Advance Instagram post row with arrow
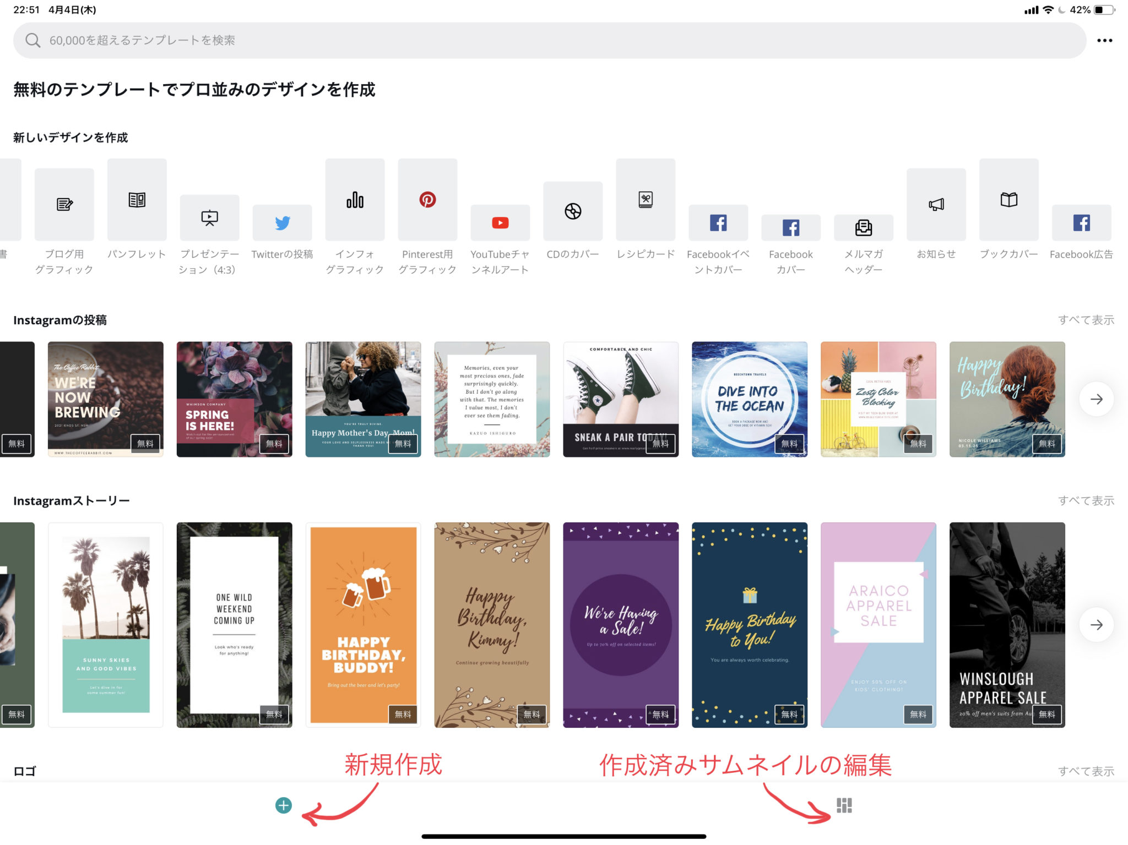This screenshot has width=1128, height=845. (x=1096, y=399)
